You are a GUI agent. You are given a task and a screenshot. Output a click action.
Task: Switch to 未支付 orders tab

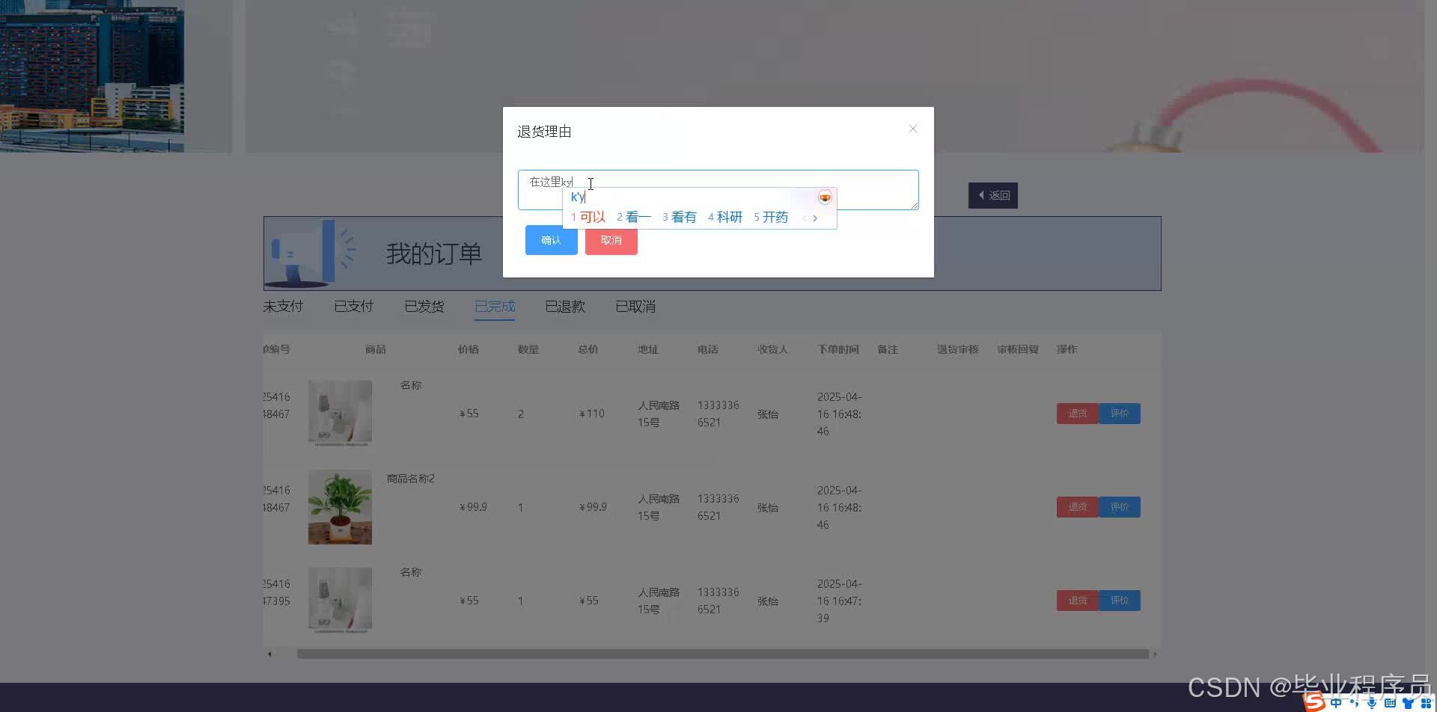[283, 307]
